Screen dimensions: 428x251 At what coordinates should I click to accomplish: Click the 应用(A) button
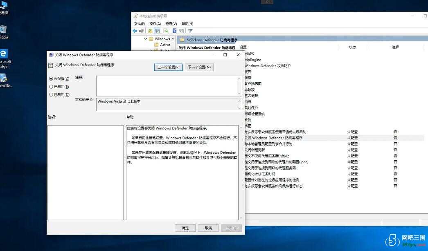tap(232, 228)
